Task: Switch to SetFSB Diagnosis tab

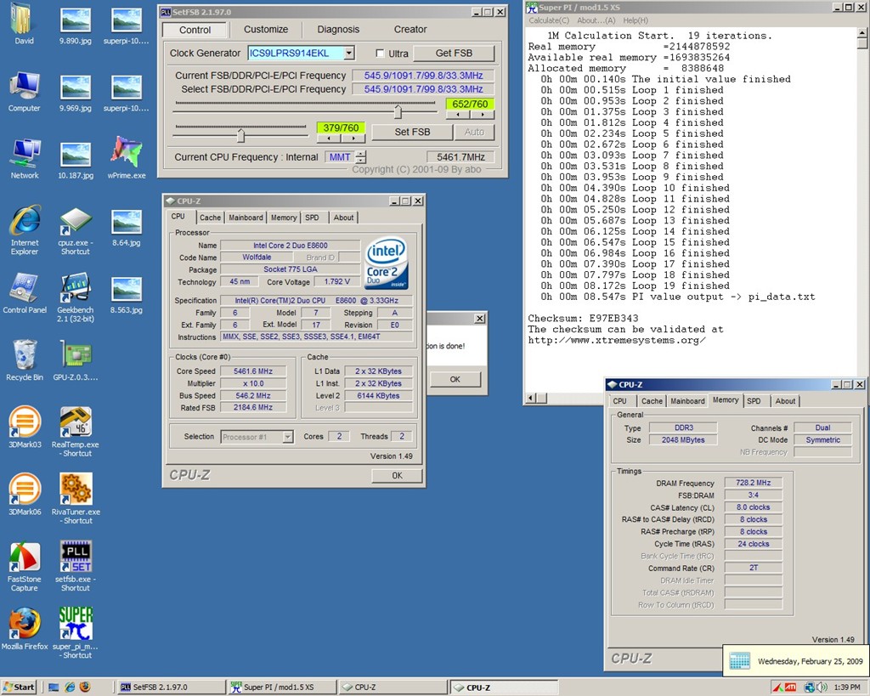Action: click(338, 30)
